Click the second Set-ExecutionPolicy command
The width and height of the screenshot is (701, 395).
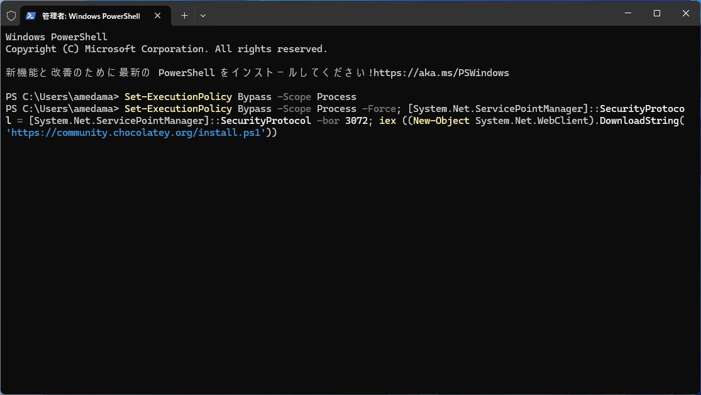pyautogui.click(x=178, y=109)
